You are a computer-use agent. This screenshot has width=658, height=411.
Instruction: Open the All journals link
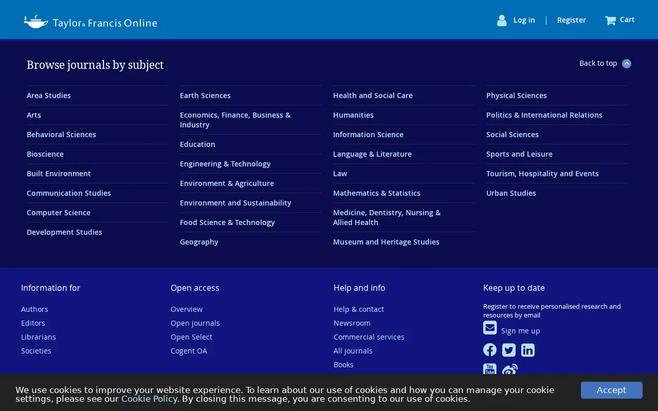353,351
